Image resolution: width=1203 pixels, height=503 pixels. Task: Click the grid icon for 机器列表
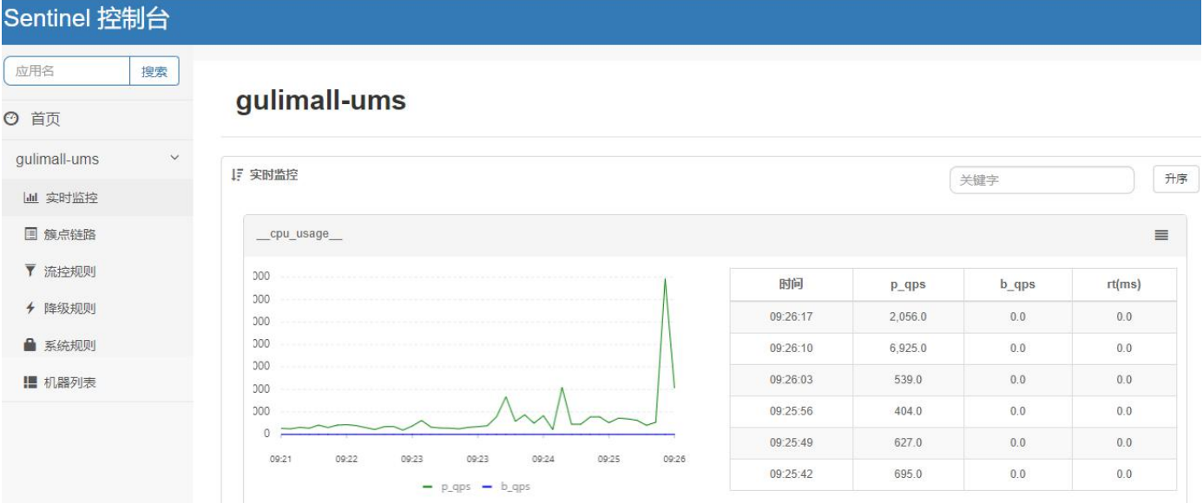pyautogui.click(x=30, y=382)
